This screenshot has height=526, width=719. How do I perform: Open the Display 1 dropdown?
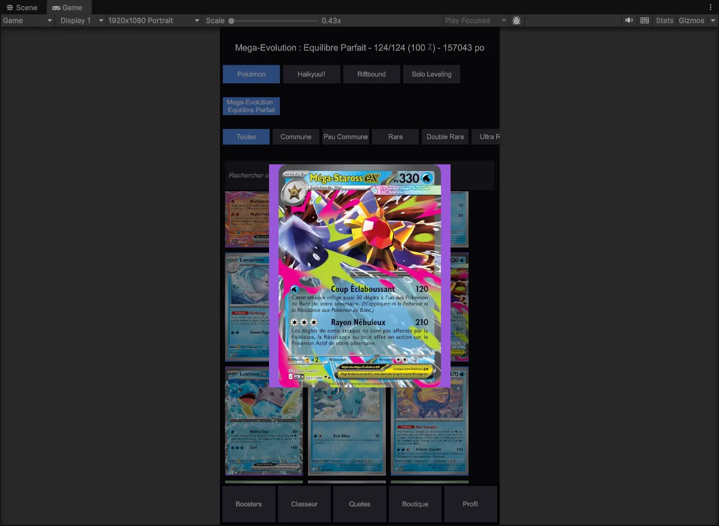click(81, 20)
